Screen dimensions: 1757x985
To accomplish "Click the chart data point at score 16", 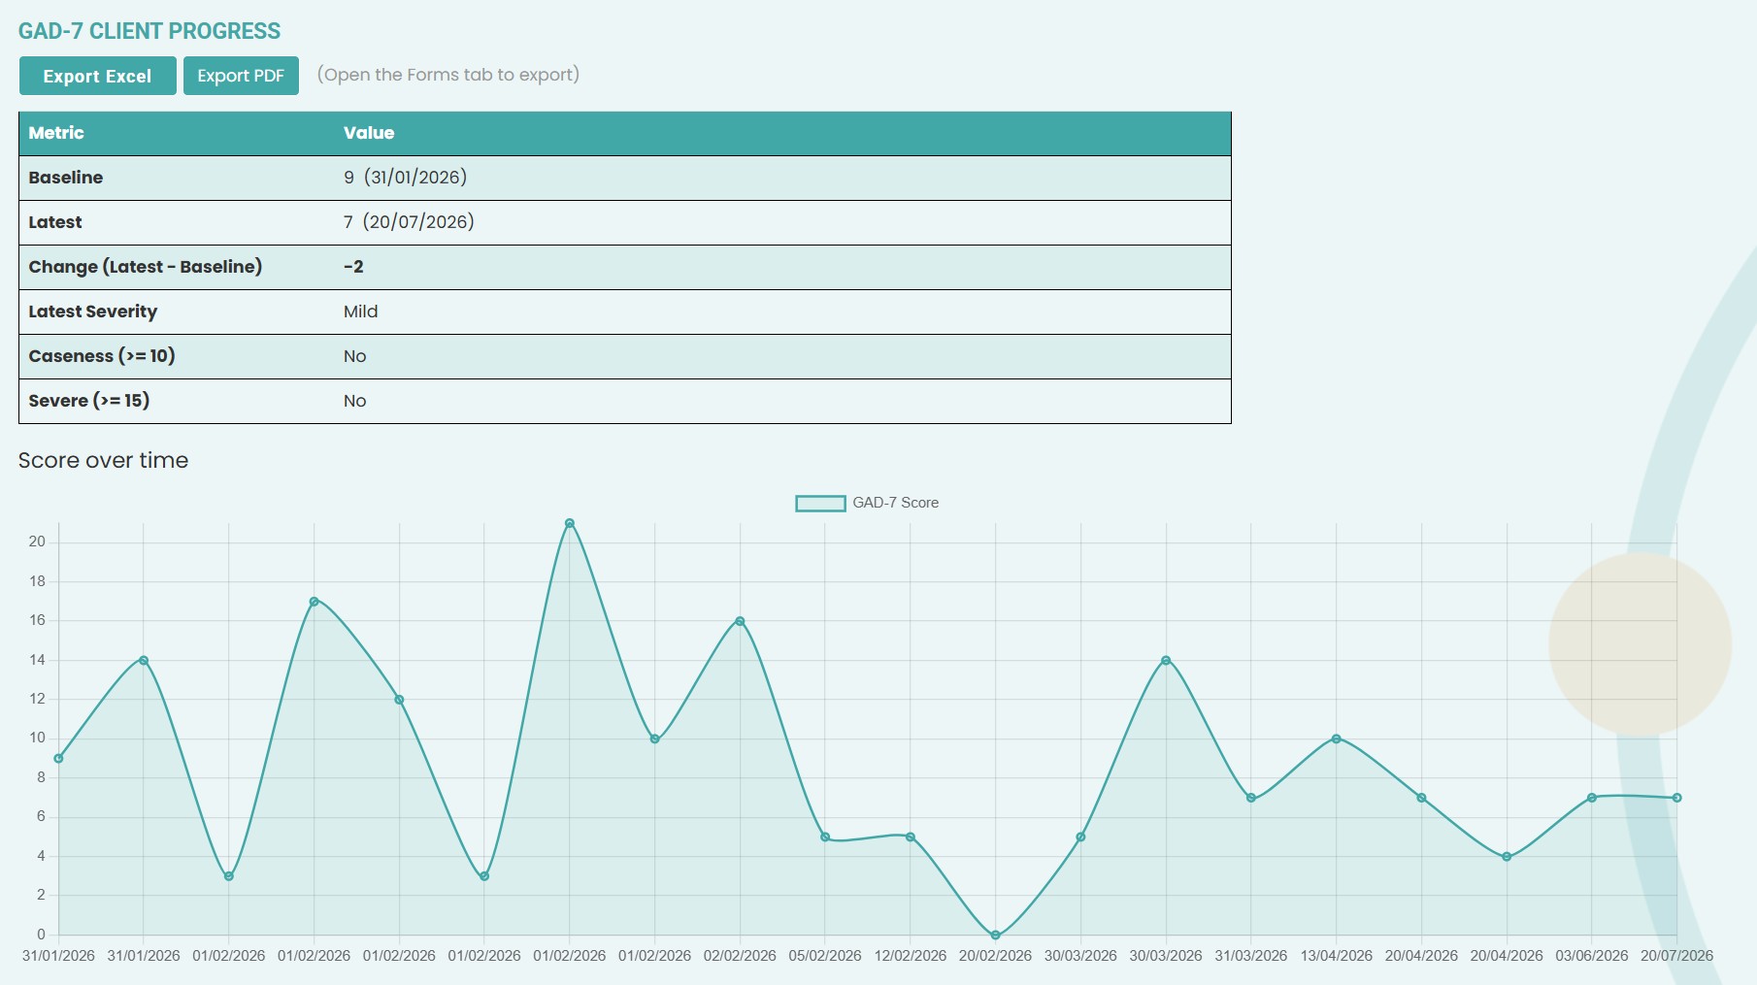I will pyautogui.click(x=740, y=621).
